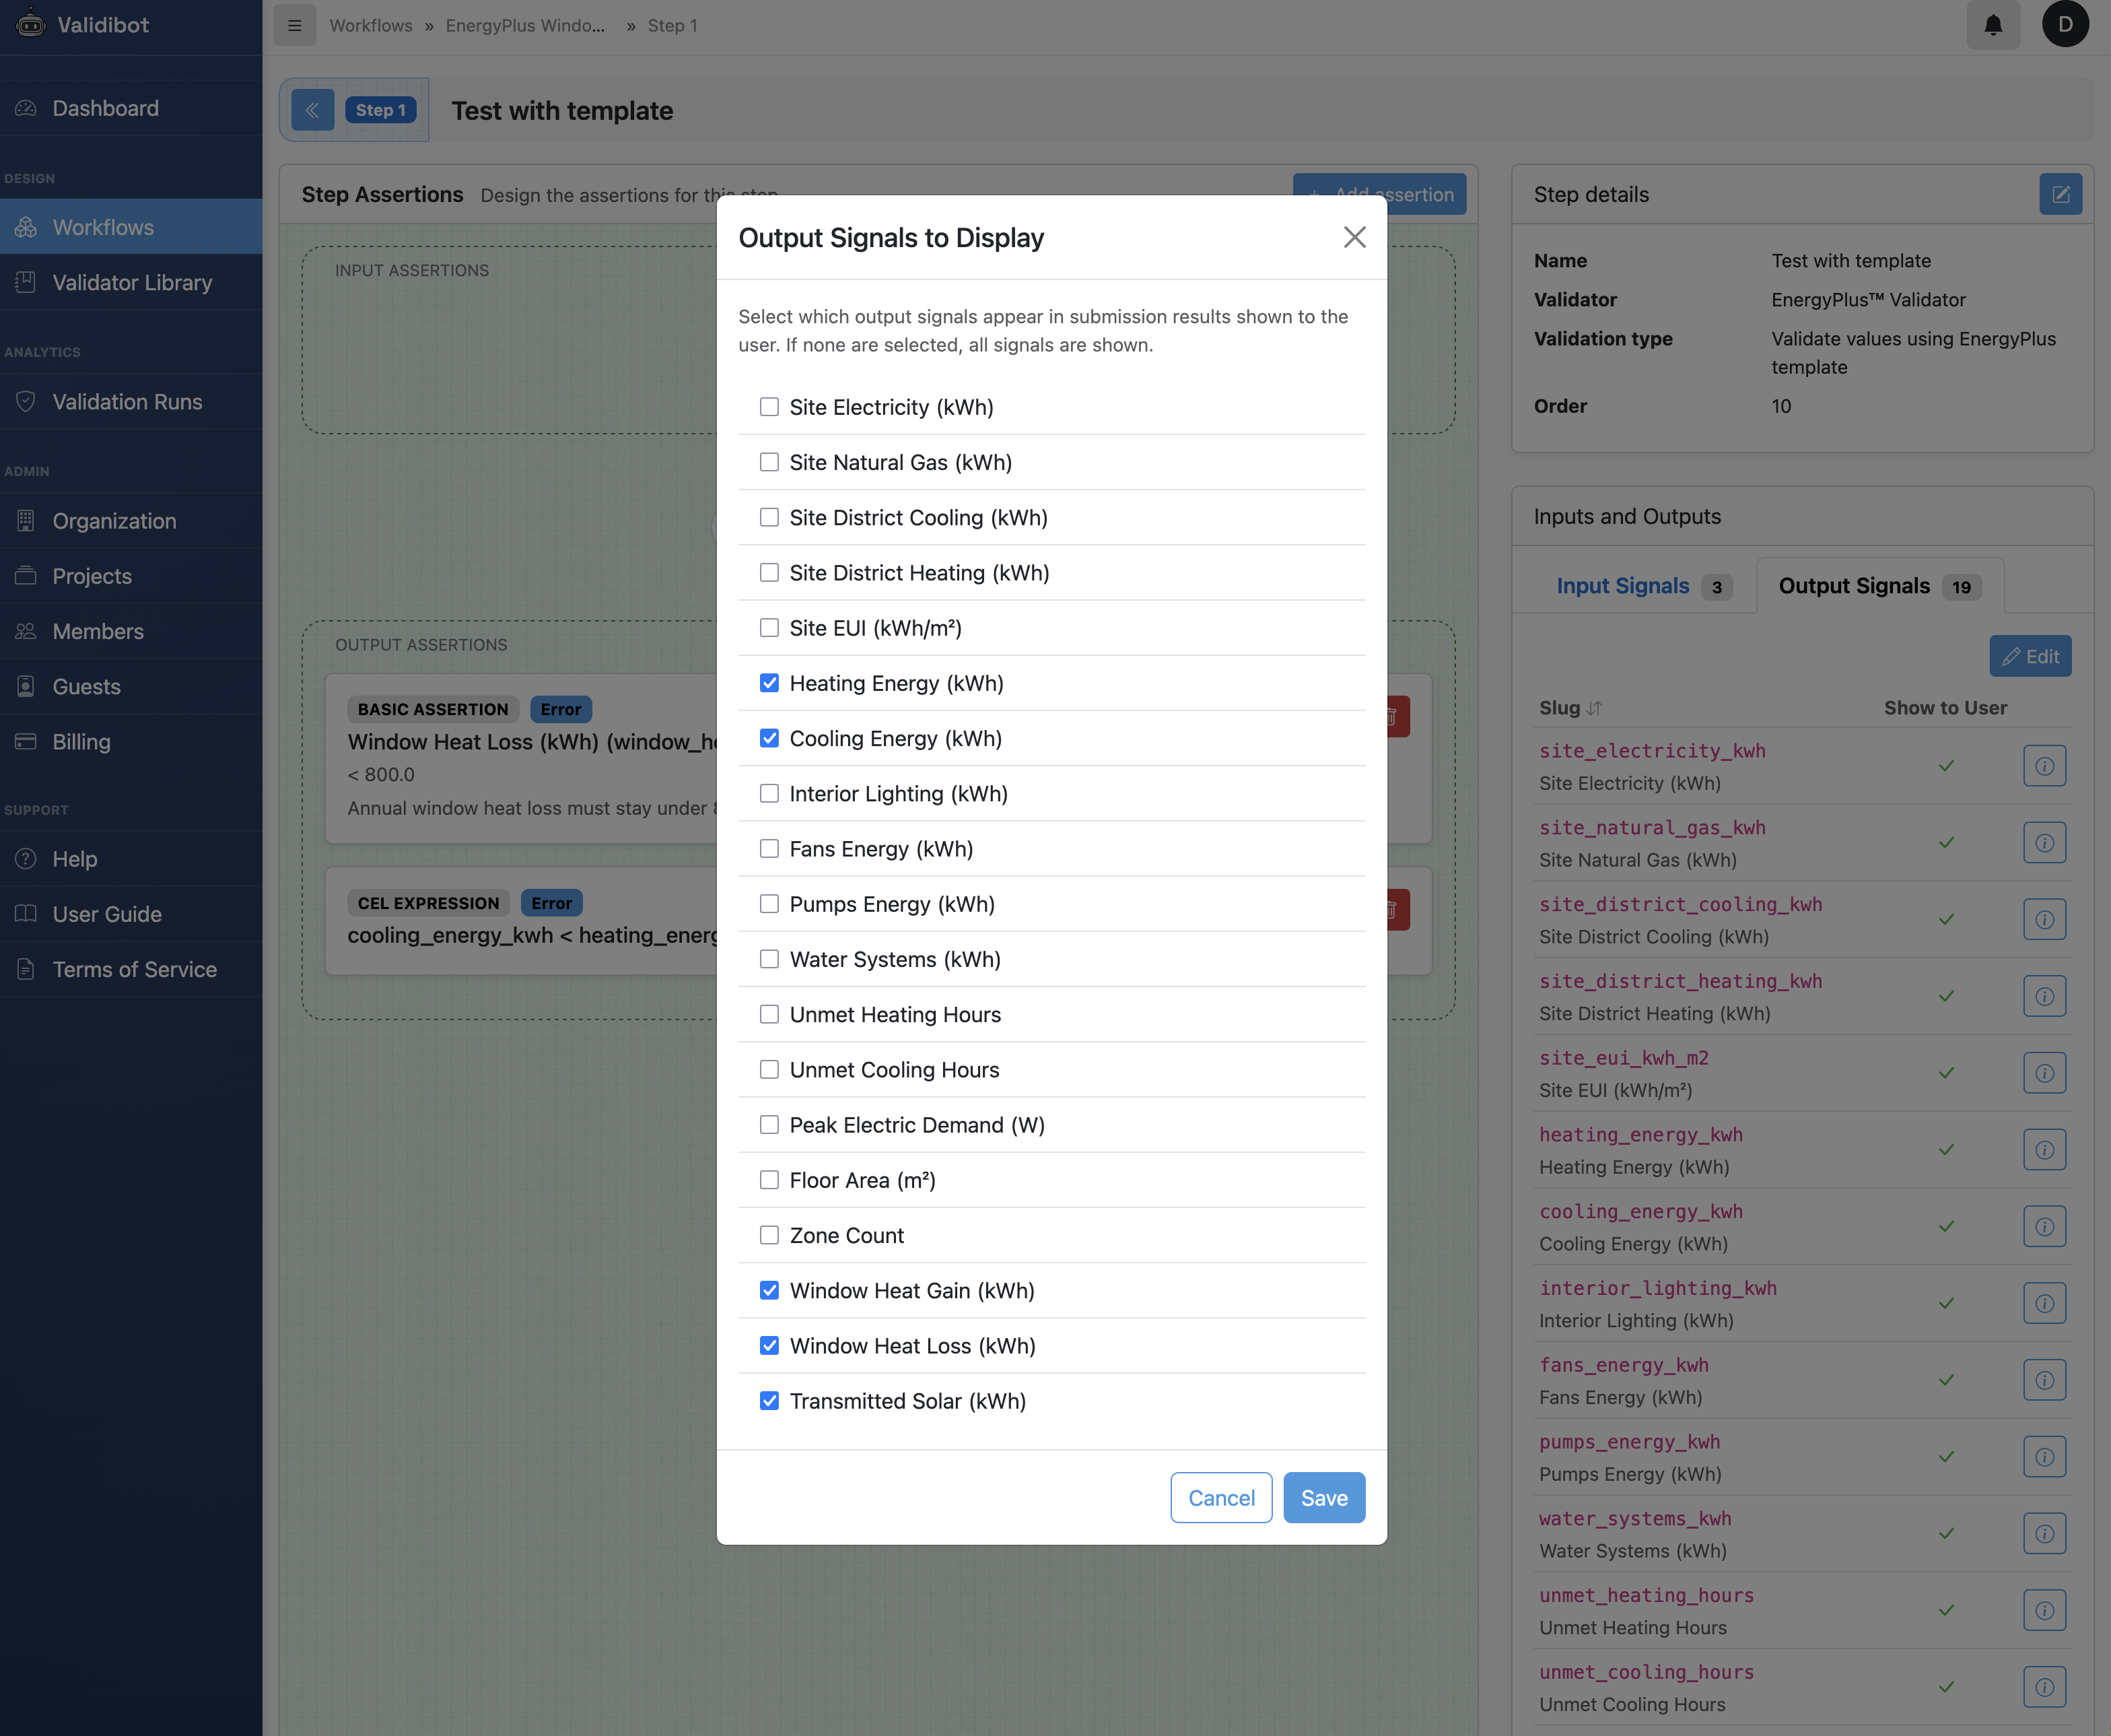Open info icon for site_electricity_kwh
2111x1736 pixels.
click(2044, 766)
